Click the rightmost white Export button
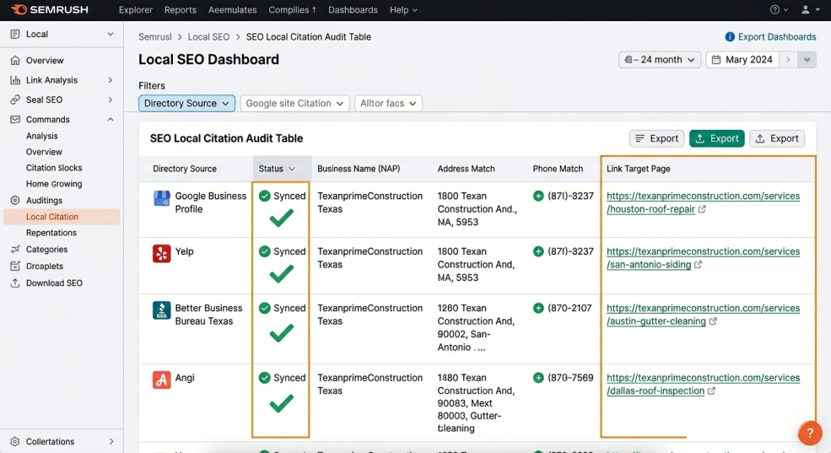This screenshot has width=831, height=453. pos(777,138)
